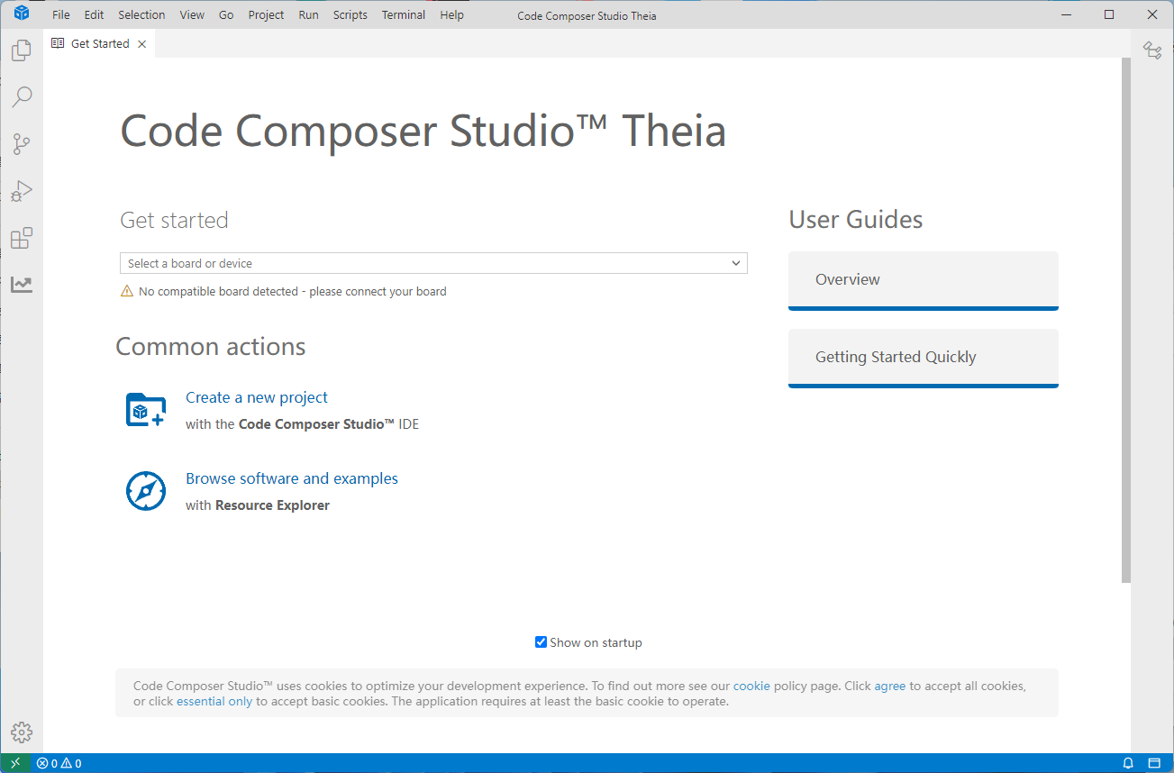The height and width of the screenshot is (773, 1174).
Task: Open the Project menu
Action: point(266,14)
